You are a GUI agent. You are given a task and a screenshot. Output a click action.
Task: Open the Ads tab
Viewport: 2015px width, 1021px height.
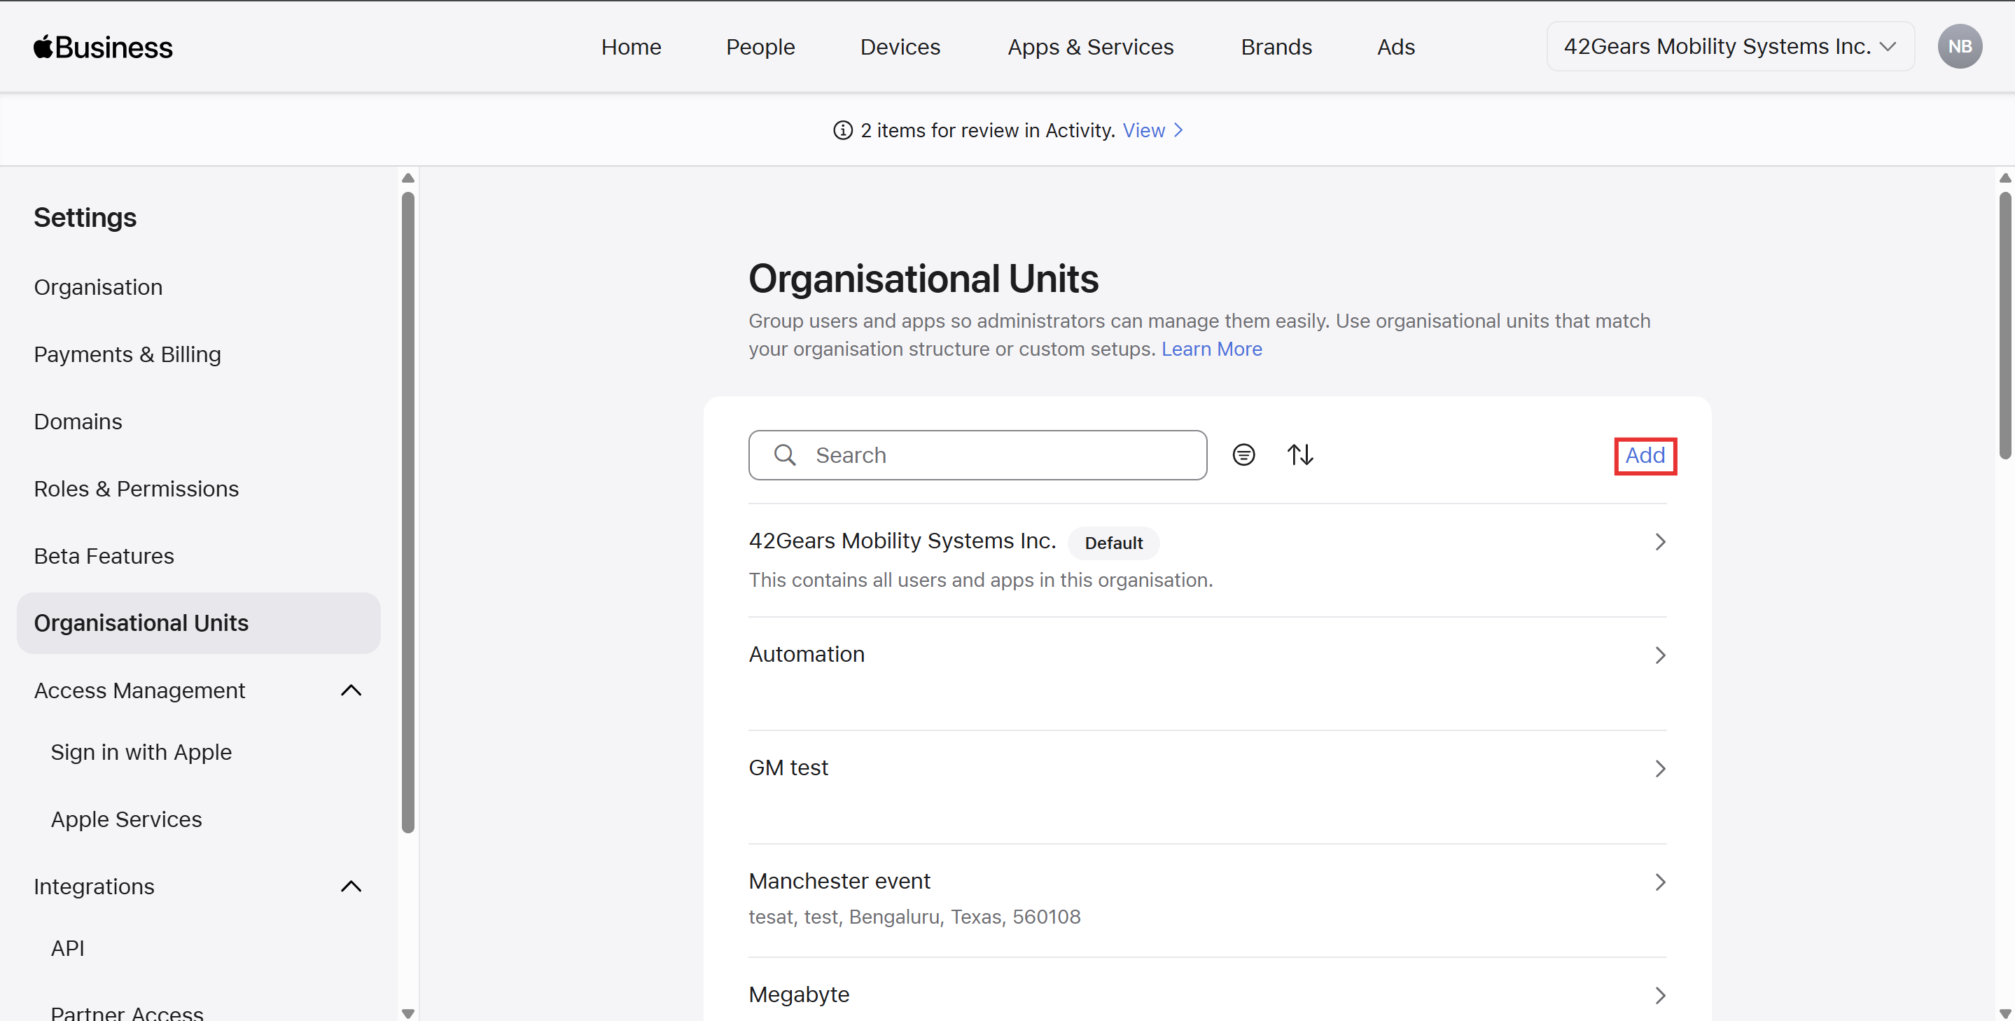click(x=1395, y=47)
